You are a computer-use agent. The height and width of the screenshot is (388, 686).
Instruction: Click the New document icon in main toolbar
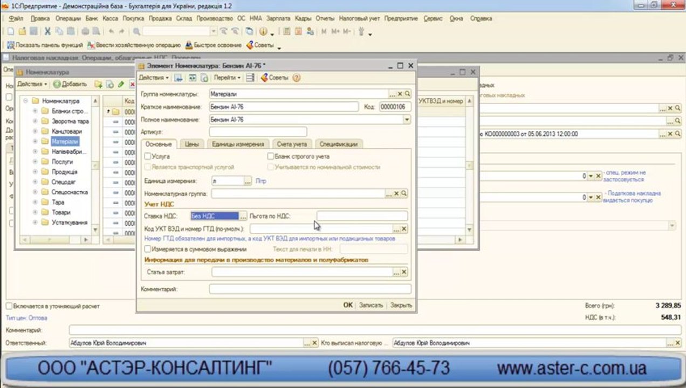click(10, 32)
